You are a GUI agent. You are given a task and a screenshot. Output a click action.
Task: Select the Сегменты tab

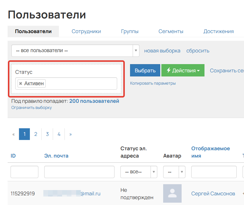tap(171, 31)
